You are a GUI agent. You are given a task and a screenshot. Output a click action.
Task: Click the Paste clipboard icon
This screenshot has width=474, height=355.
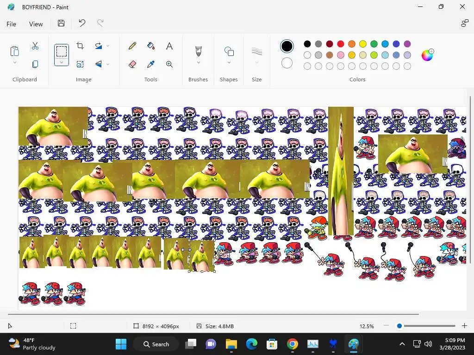(14, 51)
